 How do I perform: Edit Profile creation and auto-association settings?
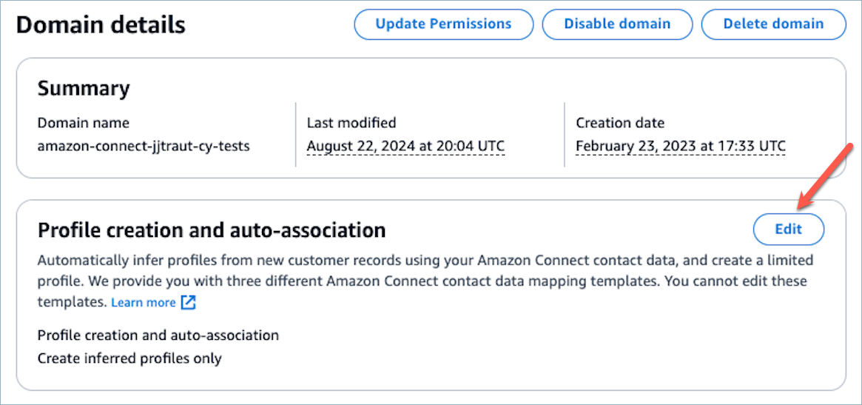[x=788, y=230]
